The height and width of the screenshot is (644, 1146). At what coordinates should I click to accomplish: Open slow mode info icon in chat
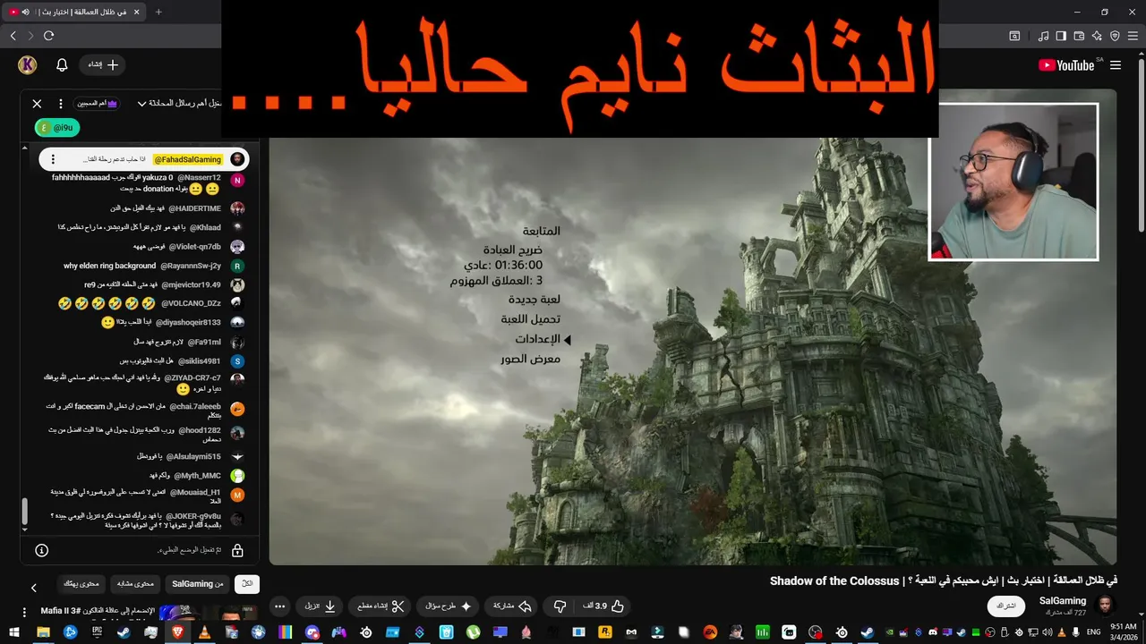tap(41, 550)
